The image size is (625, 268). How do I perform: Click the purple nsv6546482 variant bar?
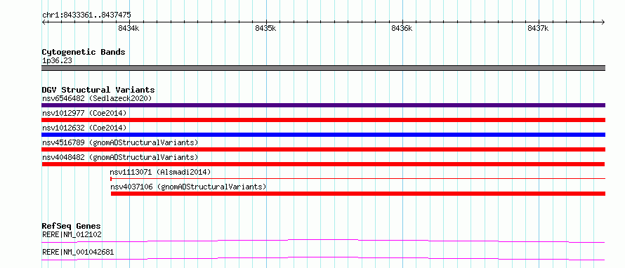click(323, 105)
